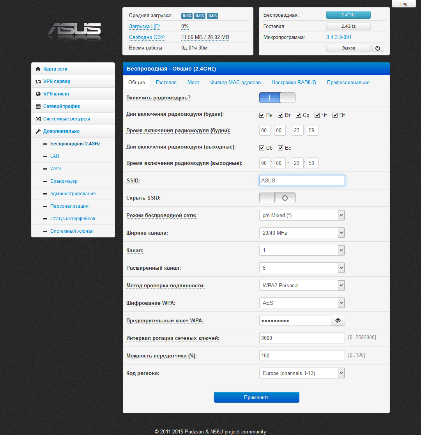This screenshot has width=421, height=435.
Task: Open Сетевой трафик menu item
Action: click(x=73, y=106)
